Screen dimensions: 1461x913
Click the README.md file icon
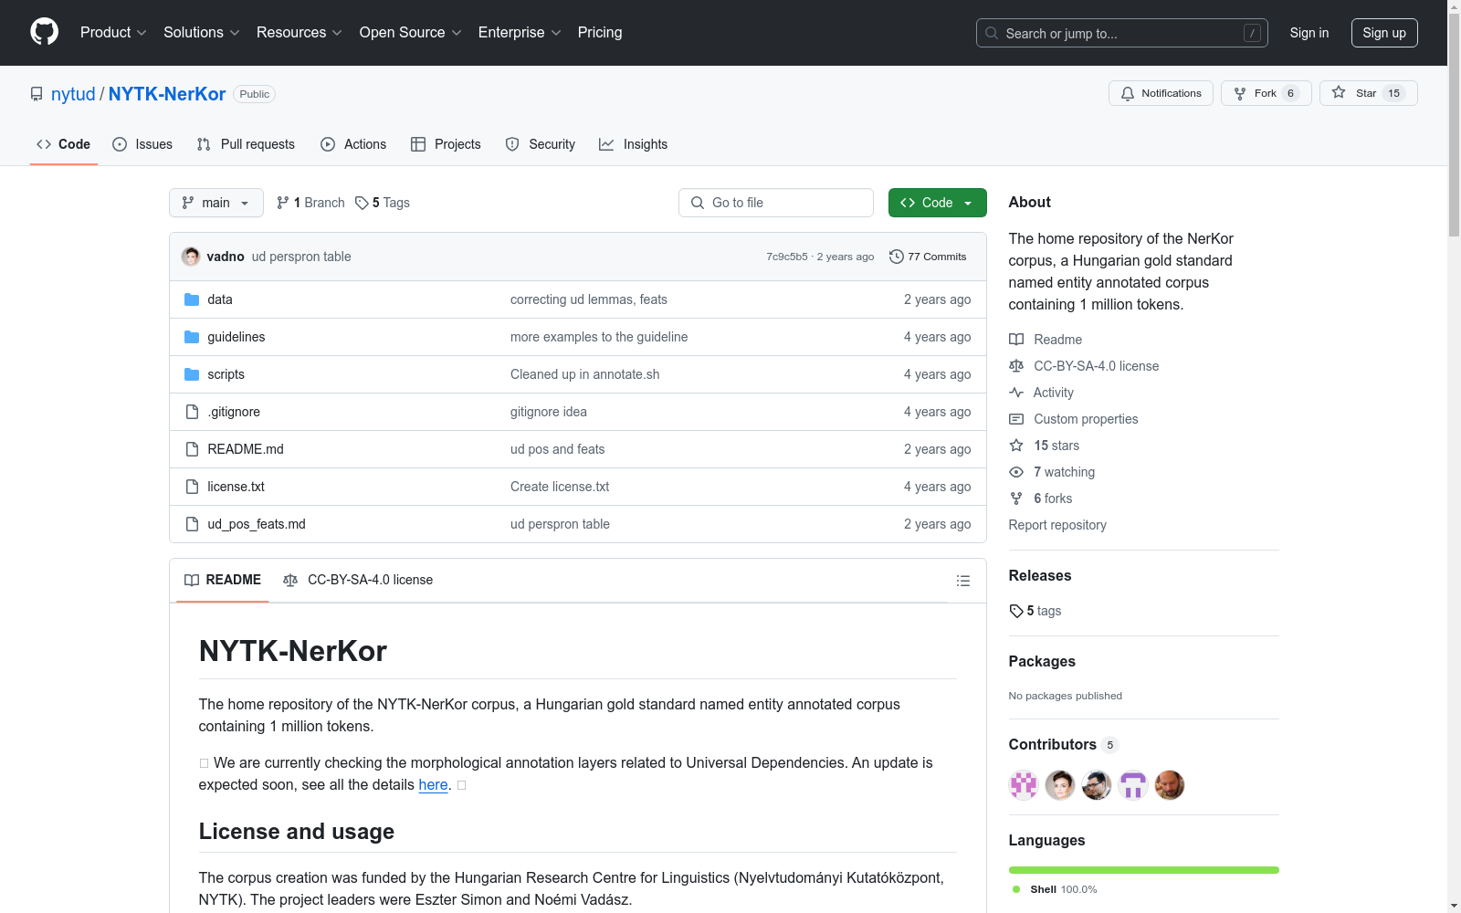tap(192, 449)
